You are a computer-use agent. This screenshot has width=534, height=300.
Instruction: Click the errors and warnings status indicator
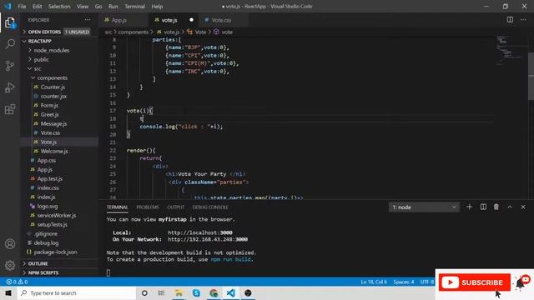(17, 282)
